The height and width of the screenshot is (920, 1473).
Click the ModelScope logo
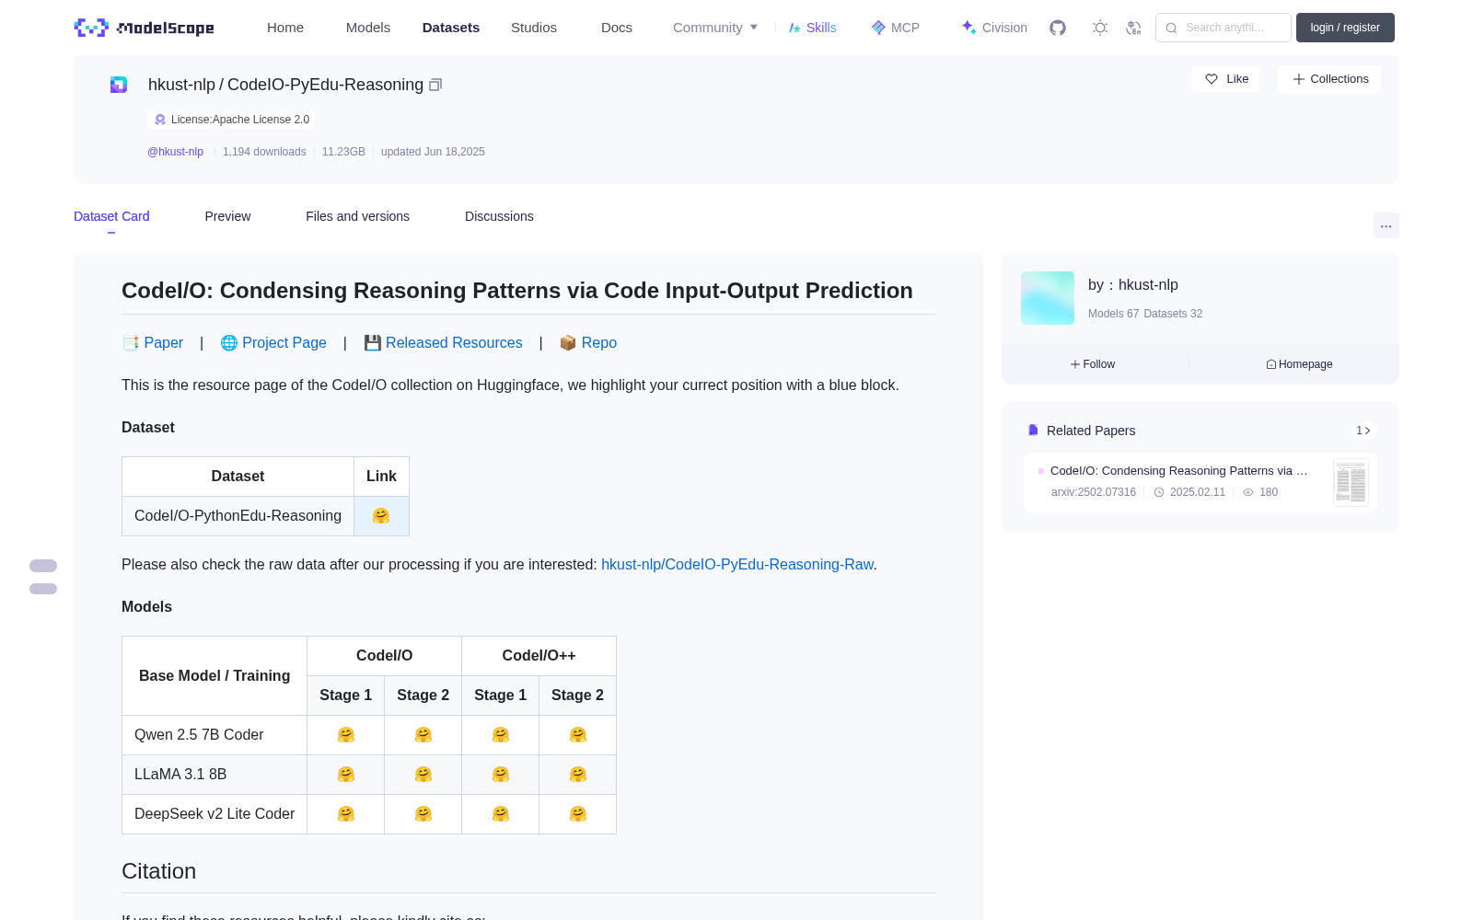[x=144, y=28]
